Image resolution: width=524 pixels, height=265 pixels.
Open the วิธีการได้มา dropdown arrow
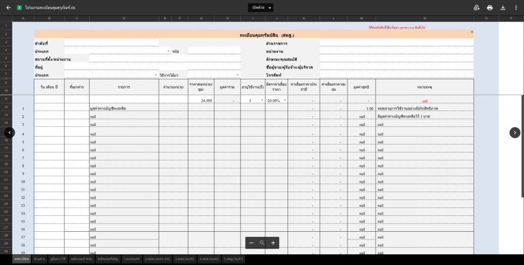tap(237, 75)
